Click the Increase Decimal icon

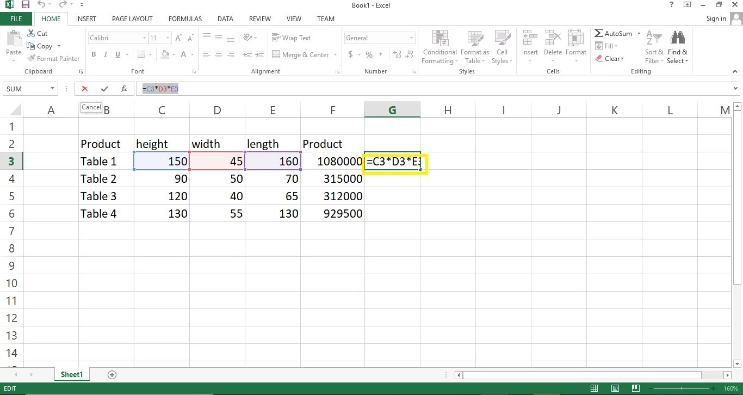point(397,54)
